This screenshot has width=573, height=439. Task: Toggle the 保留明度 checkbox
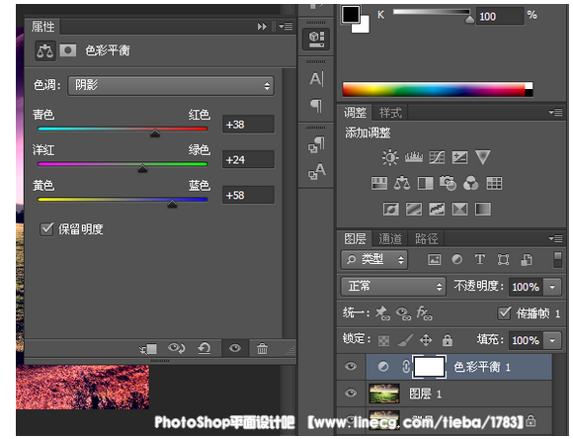[46, 229]
